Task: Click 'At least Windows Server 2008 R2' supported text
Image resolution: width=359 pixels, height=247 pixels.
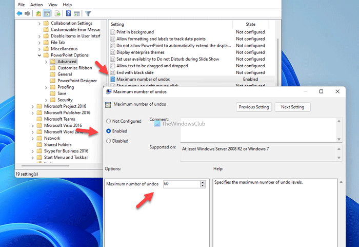Action: [x=225, y=149]
